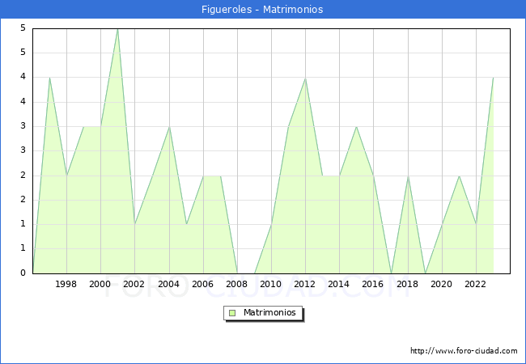The width and height of the screenshot is (526, 364).
Task: Click the 2012 peak data point
Action: coord(305,78)
